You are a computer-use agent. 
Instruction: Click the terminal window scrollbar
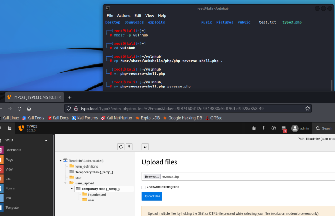[x=331, y=85]
